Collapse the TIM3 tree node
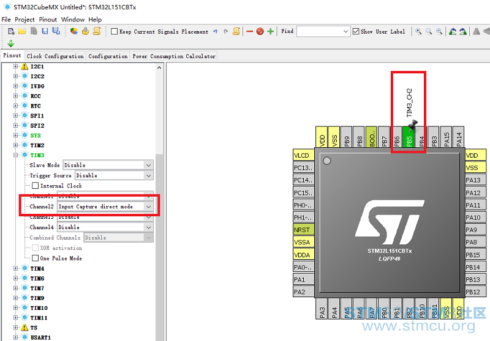 15,155
